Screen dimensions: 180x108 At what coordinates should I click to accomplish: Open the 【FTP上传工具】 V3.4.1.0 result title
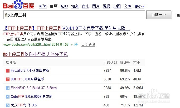point(66,28)
